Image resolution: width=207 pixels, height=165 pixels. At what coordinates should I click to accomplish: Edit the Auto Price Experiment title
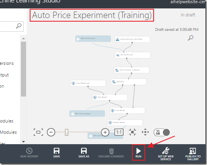tap(92, 15)
